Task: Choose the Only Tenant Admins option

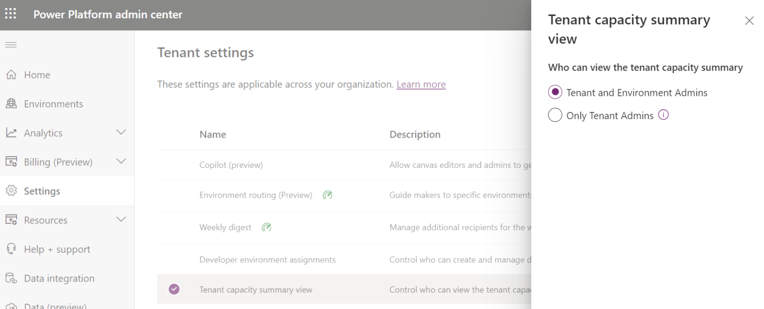Action: point(555,115)
